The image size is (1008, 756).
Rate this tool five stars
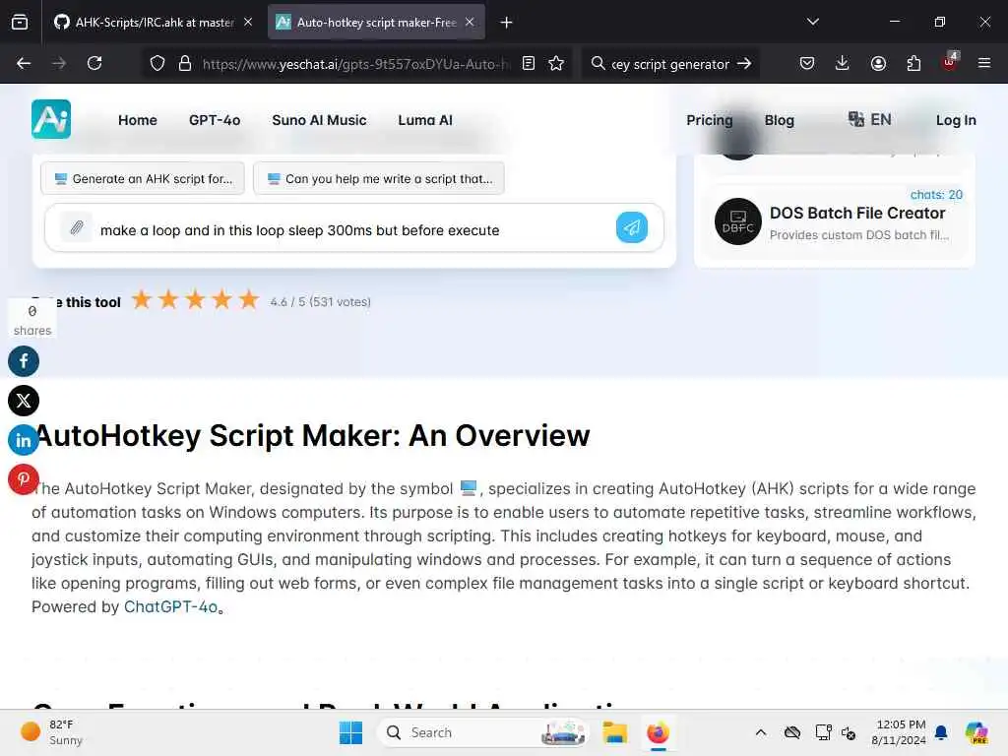pyautogui.click(x=249, y=299)
